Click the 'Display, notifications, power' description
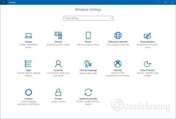 click(x=28, y=46)
